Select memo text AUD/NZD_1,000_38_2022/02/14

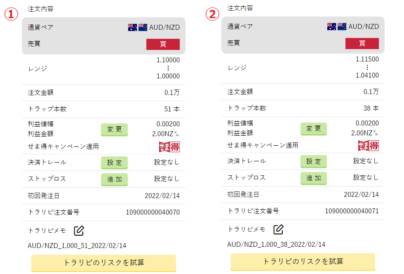click(x=276, y=244)
